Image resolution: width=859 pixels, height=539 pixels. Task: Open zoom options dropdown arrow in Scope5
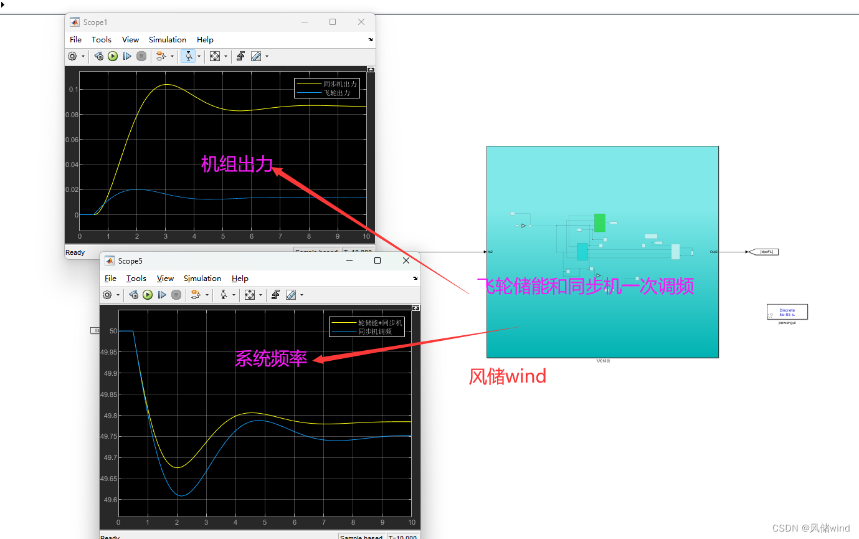pyautogui.click(x=234, y=295)
